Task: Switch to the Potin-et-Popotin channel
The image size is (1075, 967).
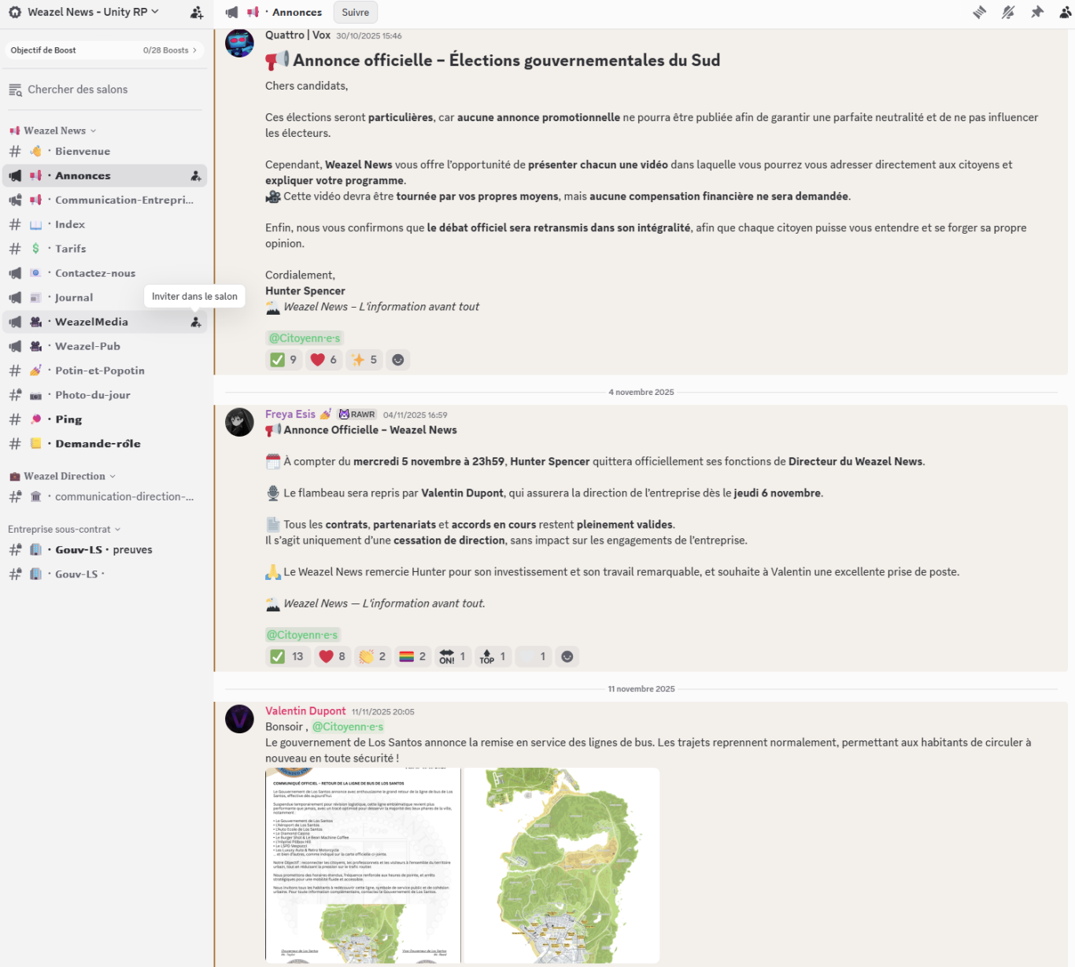Action: (99, 371)
